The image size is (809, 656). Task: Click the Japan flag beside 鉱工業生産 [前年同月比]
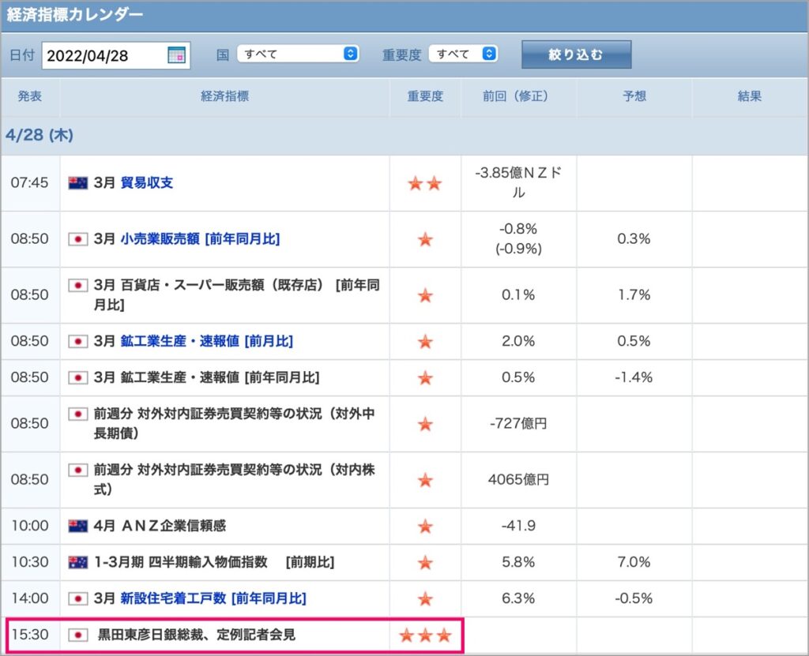[x=78, y=377]
